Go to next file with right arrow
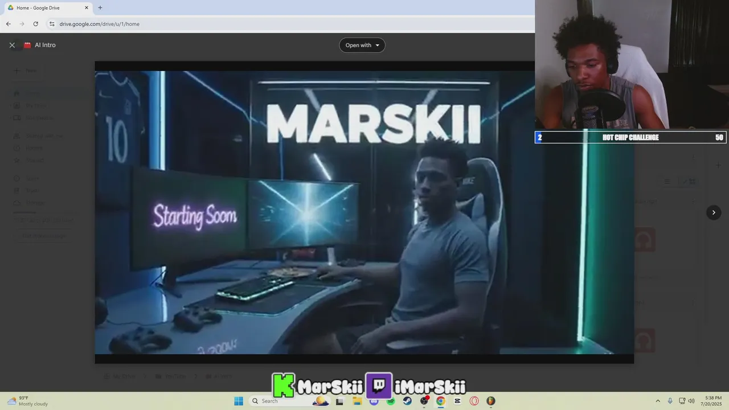The image size is (729, 410). click(714, 212)
